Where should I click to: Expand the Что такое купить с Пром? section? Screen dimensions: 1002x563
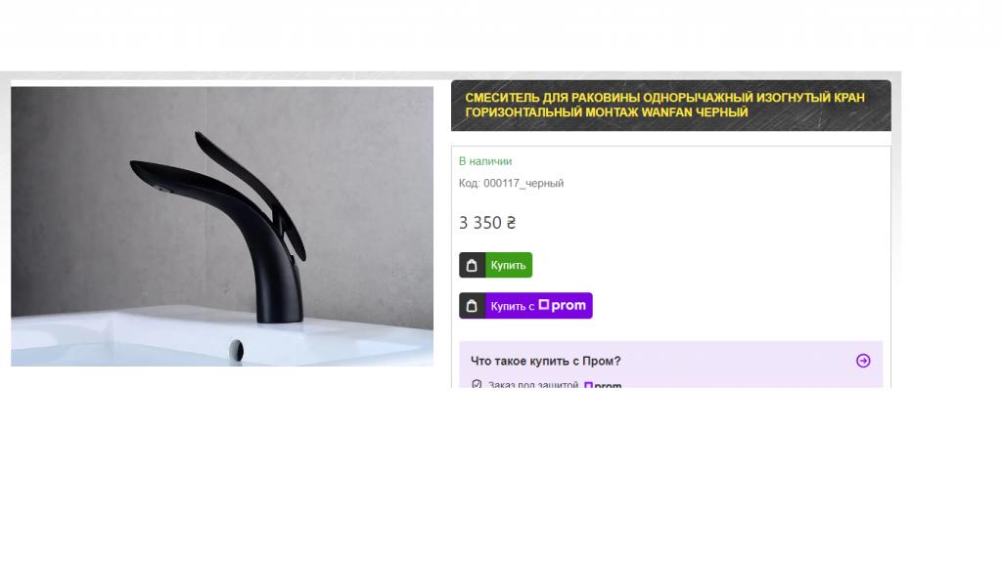click(x=546, y=361)
